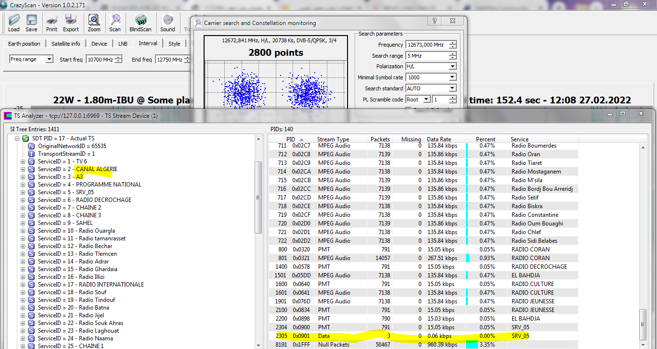Viewport: 657px width, 349px height.
Task: Click the End freq 12750 MHz field
Action: [169, 60]
